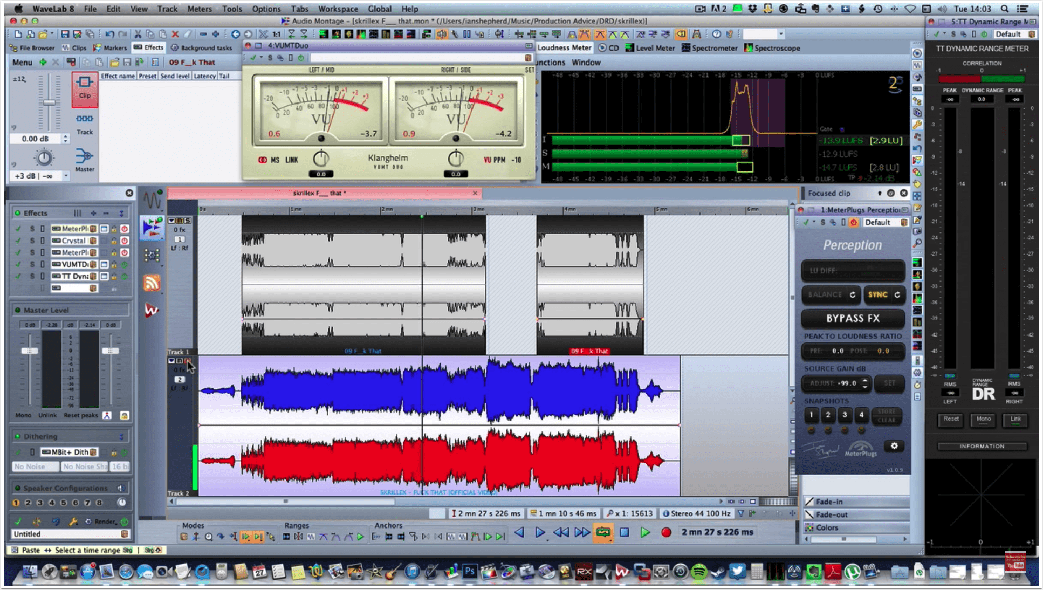Click the left Master Level fader
1043x590 pixels.
coord(30,351)
